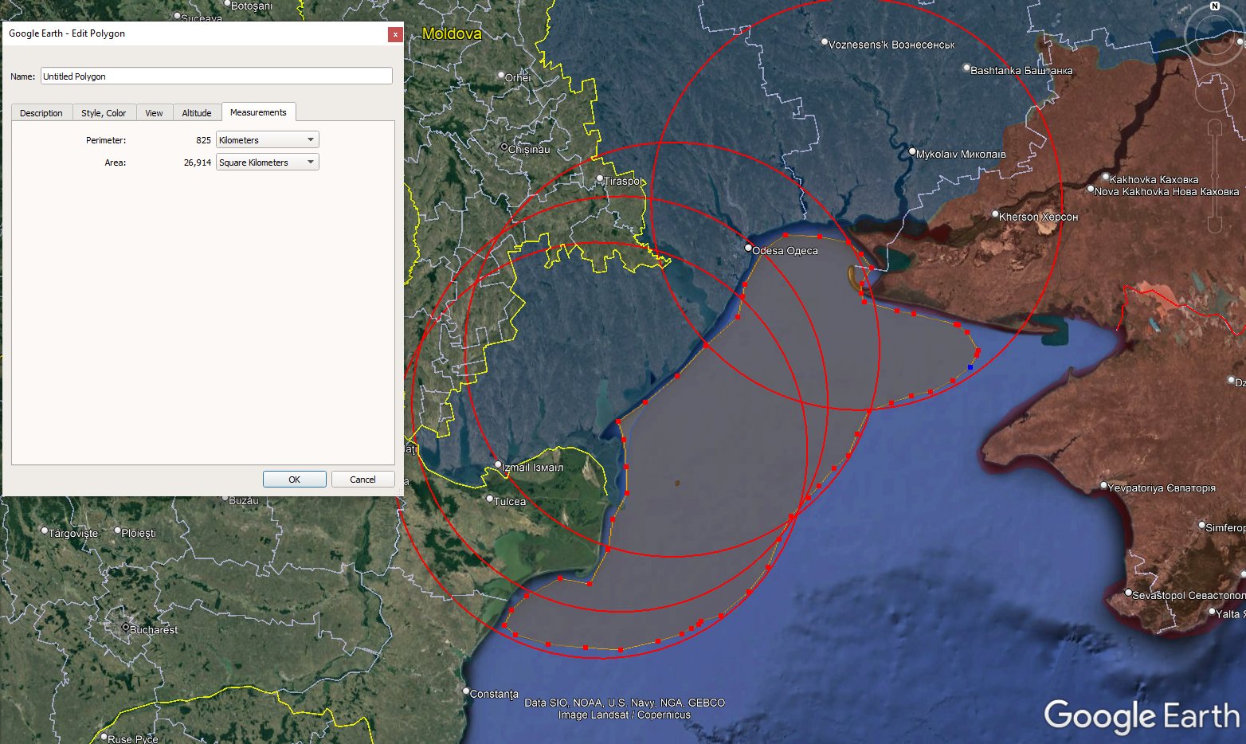Switch to the Description tab
This screenshot has height=744, width=1246.
pos(41,113)
